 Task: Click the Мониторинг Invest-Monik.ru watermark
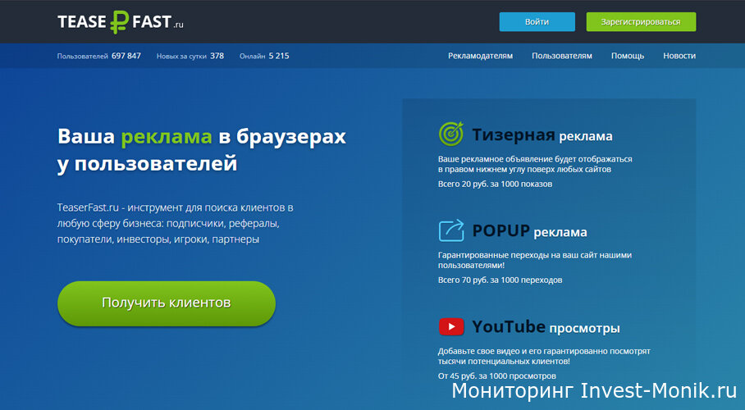point(595,391)
